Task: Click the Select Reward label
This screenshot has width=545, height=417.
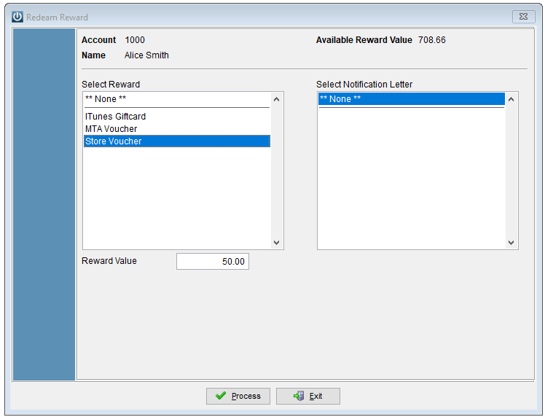Action: tap(111, 85)
